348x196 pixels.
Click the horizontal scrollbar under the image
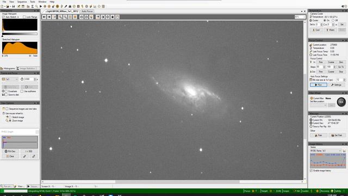tap(177, 182)
